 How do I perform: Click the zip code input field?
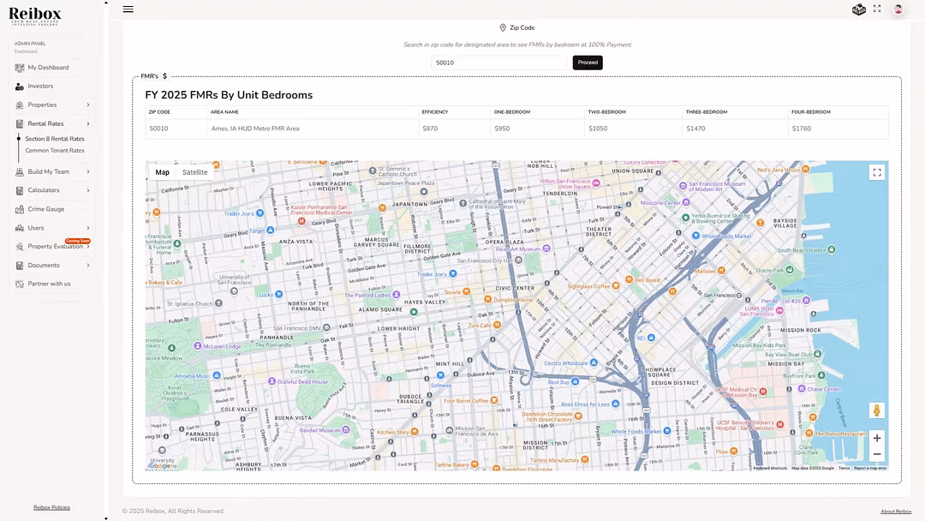[499, 63]
